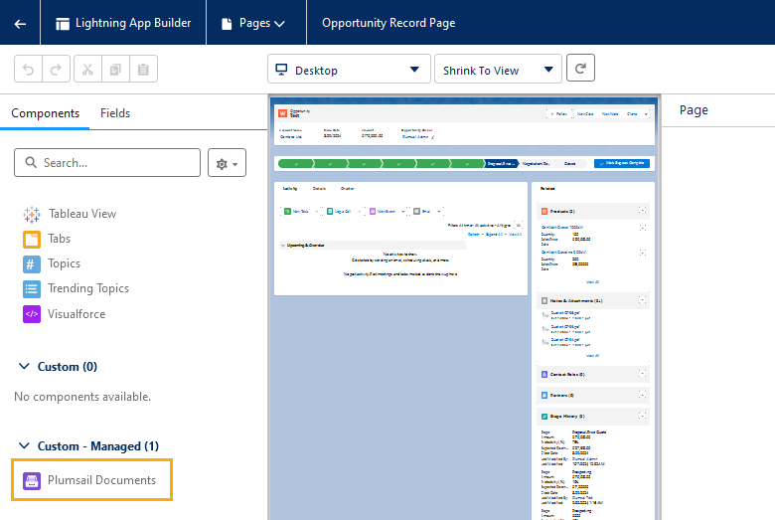The width and height of the screenshot is (775, 520).
Task: Click the Opportunity Record Page title
Action: 388,23
